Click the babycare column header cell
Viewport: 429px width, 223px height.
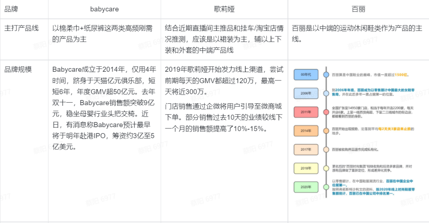tap(104, 9)
